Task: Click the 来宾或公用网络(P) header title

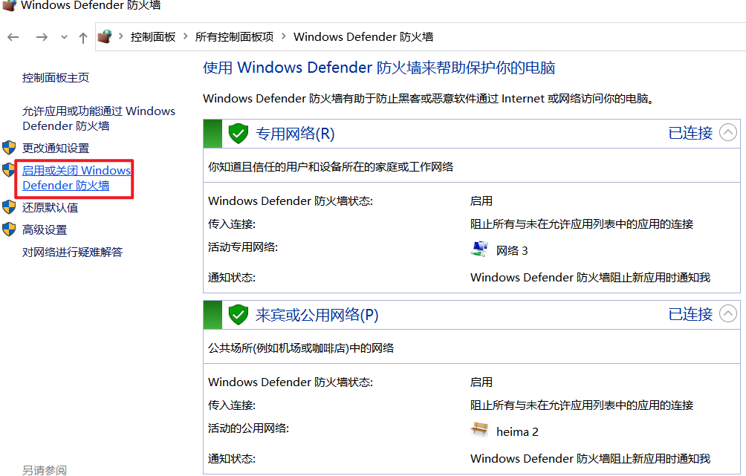Action: pyautogui.click(x=317, y=315)
